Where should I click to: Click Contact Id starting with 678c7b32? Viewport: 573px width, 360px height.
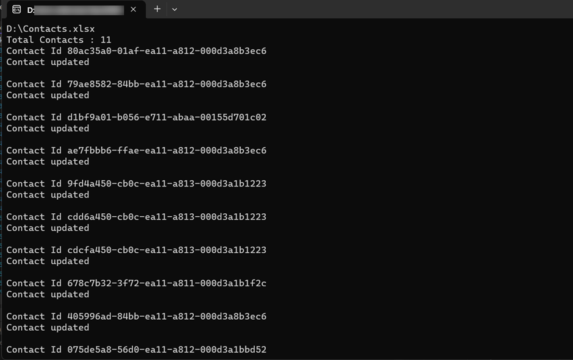[x=136, y=283]
